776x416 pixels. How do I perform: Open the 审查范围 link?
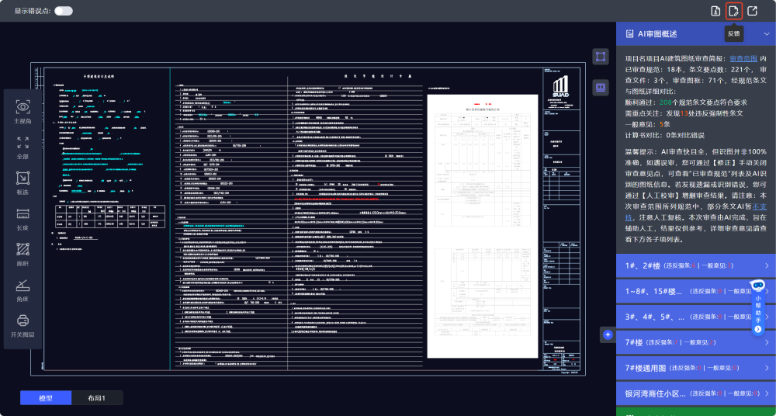coord(743,58)
